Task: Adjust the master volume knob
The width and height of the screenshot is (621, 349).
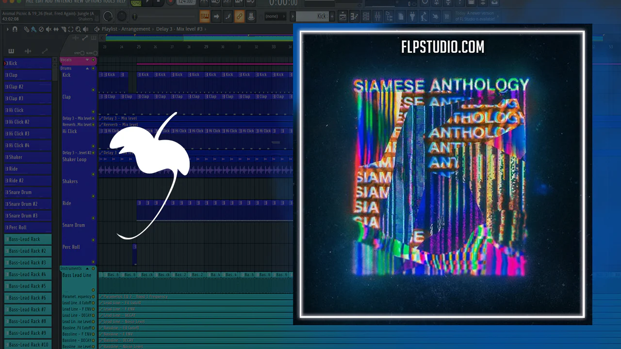Action: (x=108, y=16)
